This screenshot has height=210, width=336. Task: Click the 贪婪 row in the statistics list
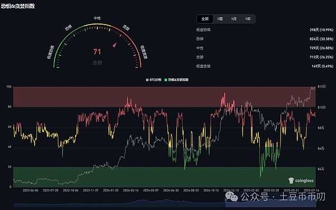[265, 57]
